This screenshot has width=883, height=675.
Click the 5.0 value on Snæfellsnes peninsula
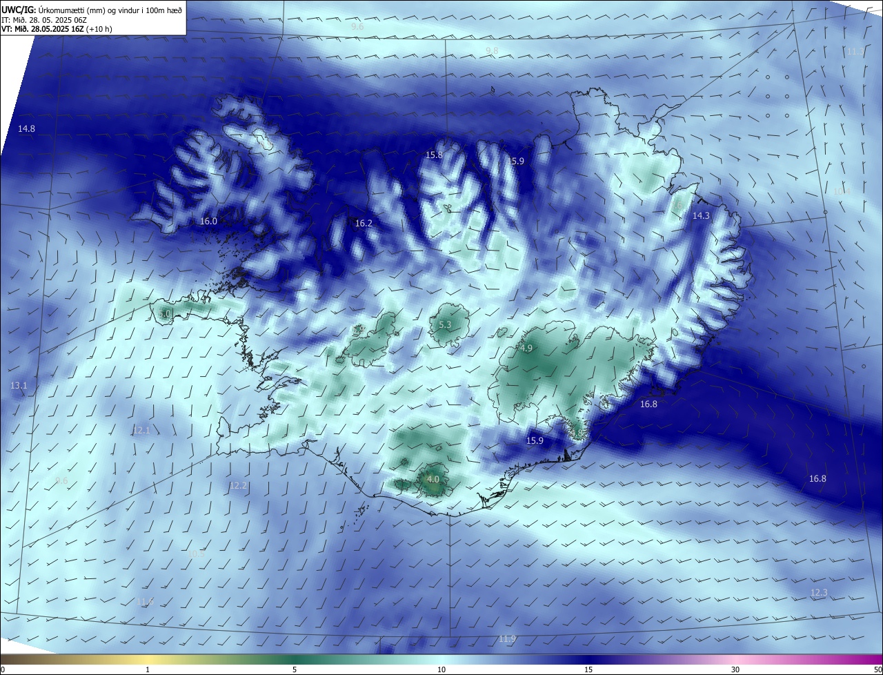164,314
